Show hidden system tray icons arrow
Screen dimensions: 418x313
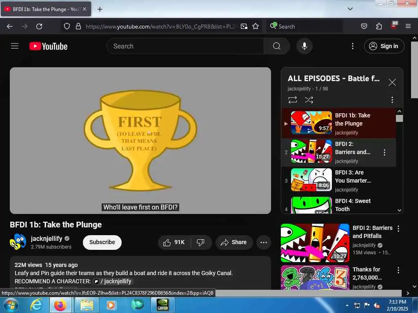tap(347, 305)
